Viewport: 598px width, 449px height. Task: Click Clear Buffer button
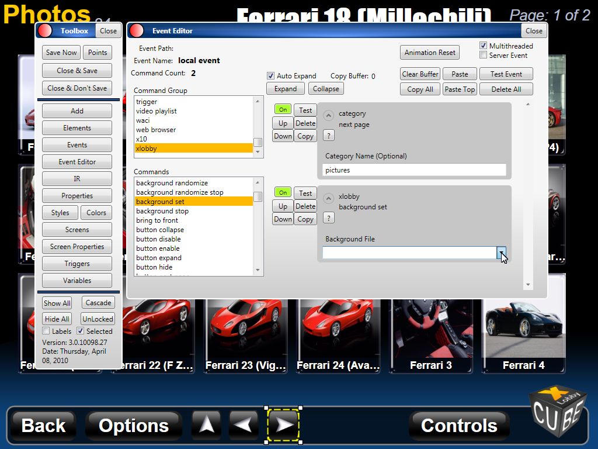(420, 74)
